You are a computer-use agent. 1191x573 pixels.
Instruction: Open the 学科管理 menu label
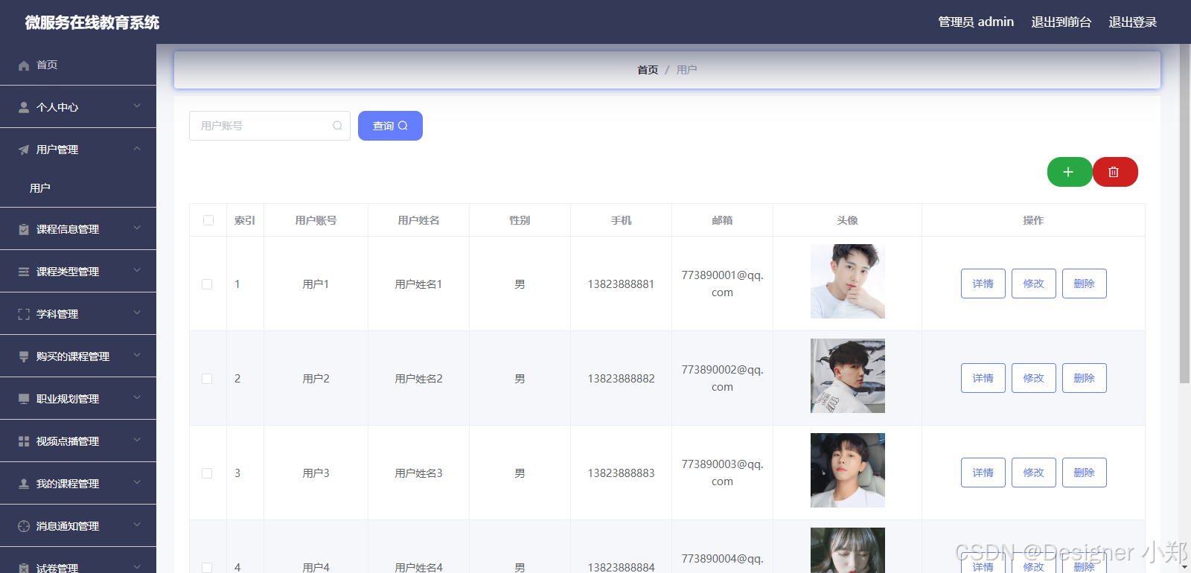pos(57,314)
